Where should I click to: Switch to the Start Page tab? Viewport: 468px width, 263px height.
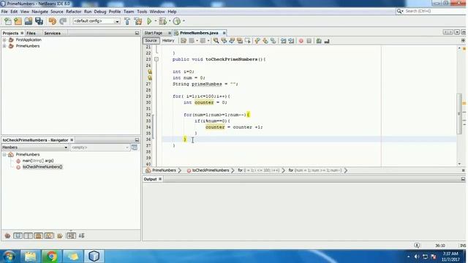154,33
